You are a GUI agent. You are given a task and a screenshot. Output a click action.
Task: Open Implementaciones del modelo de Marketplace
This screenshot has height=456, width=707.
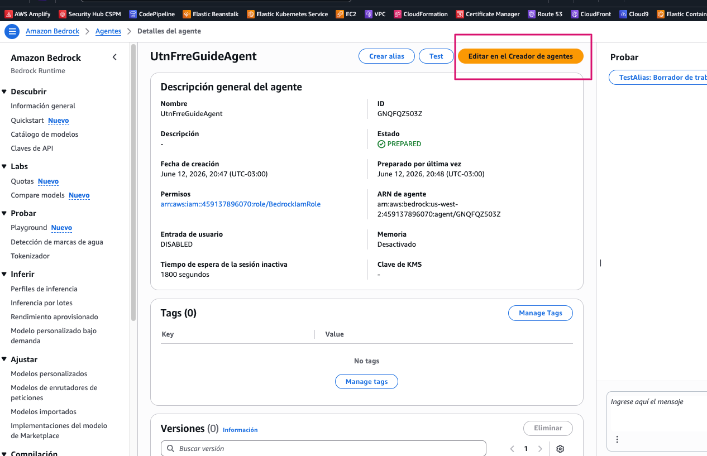[59, 430]
